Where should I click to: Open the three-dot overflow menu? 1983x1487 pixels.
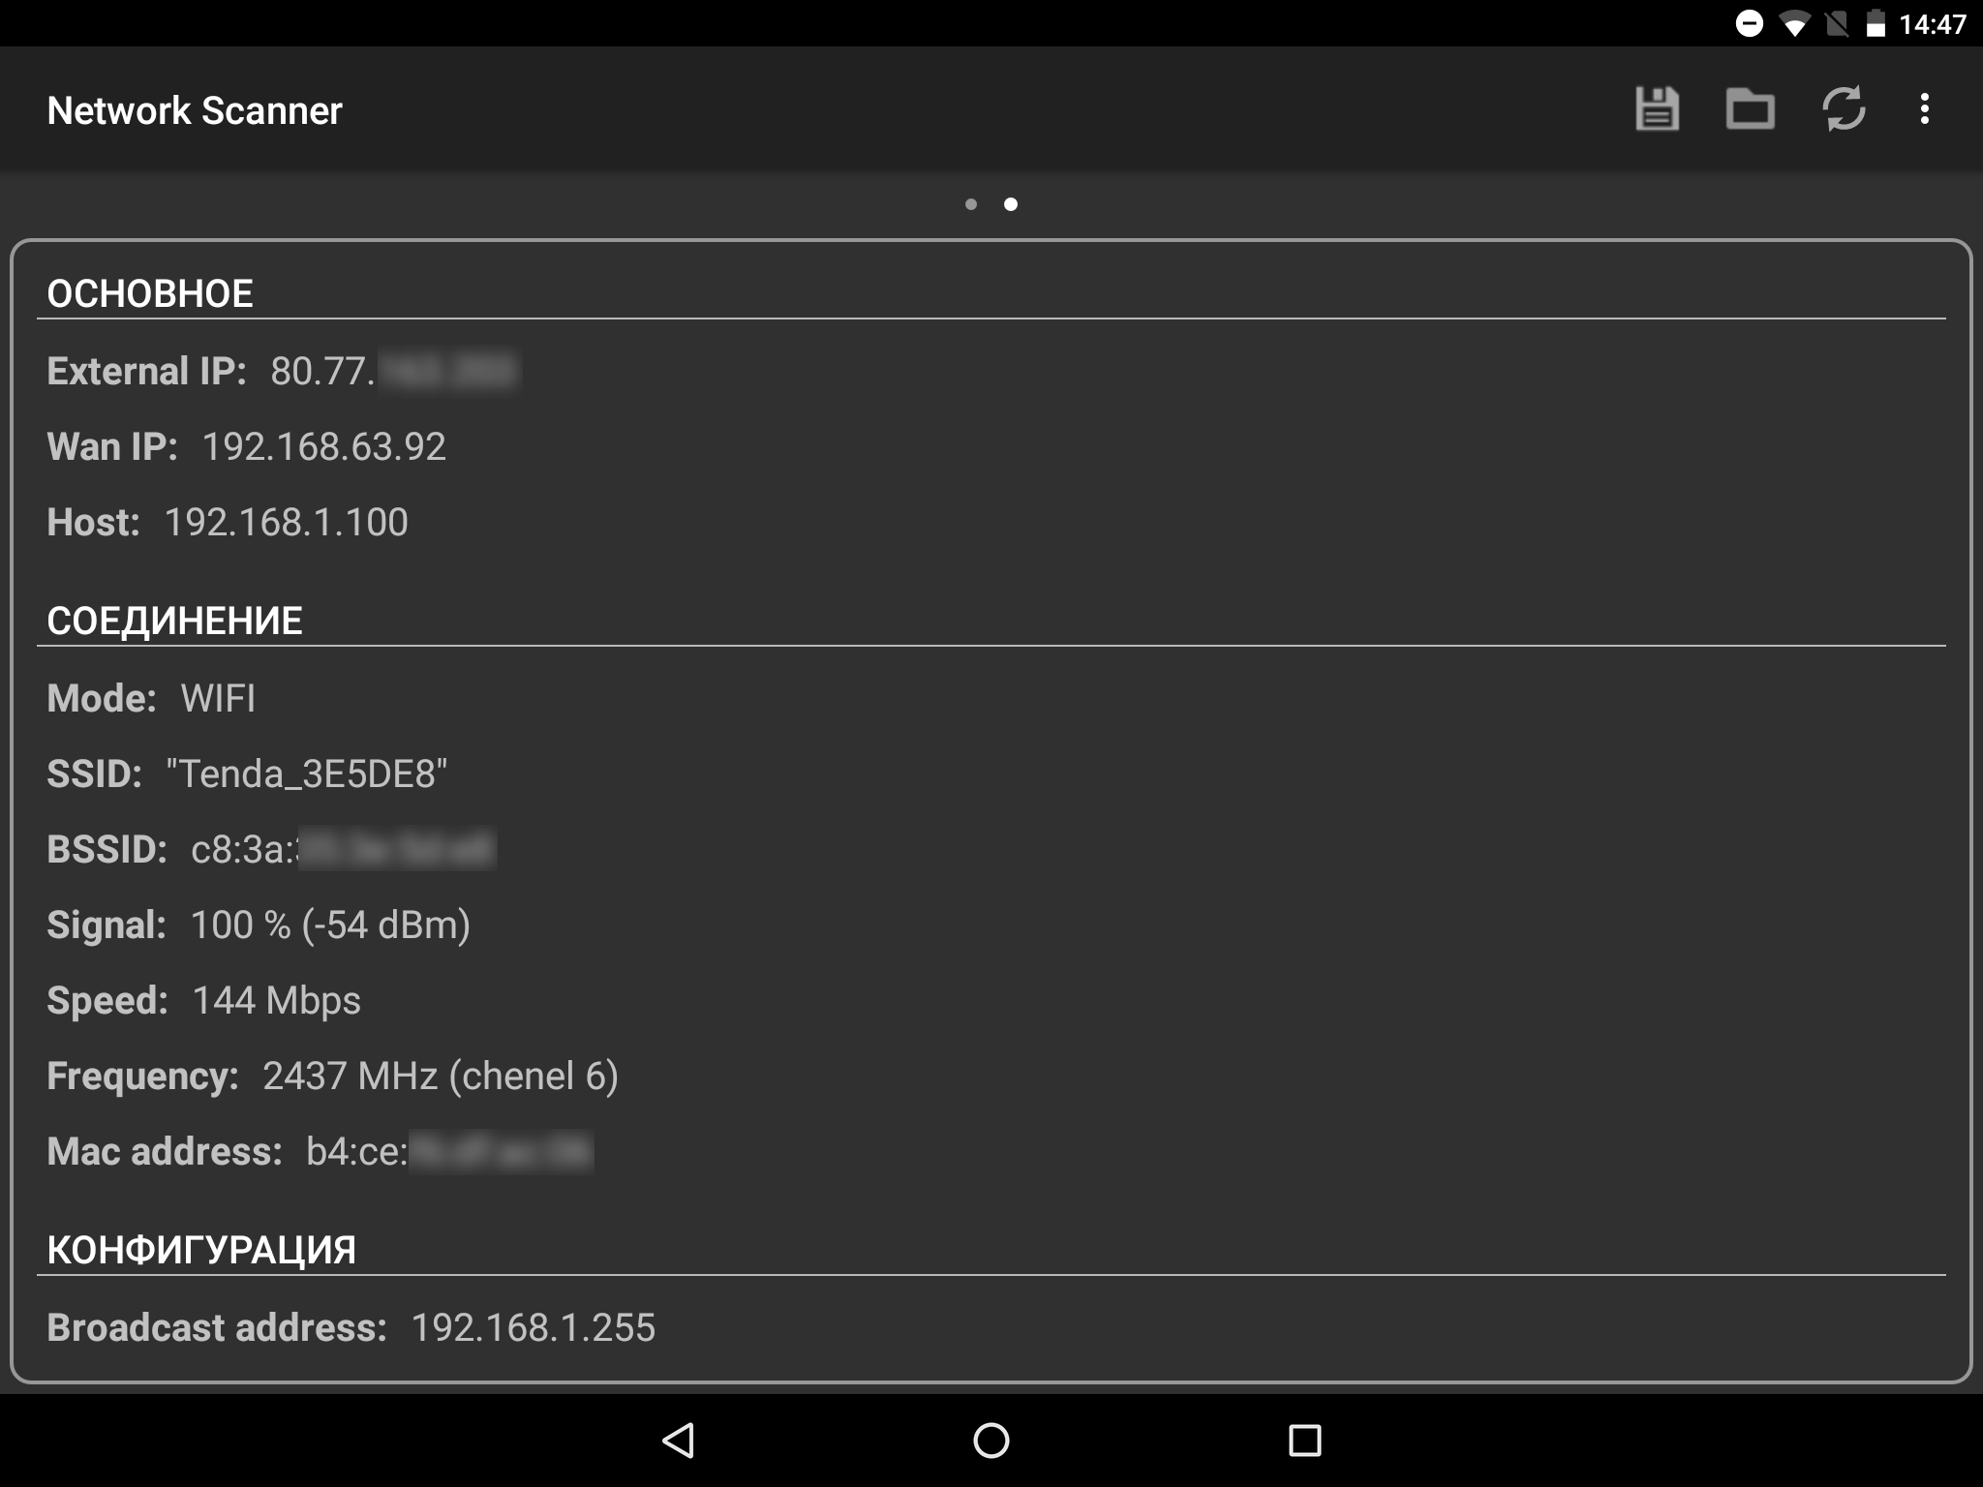pyautogui.click(x=1924, y=108)
